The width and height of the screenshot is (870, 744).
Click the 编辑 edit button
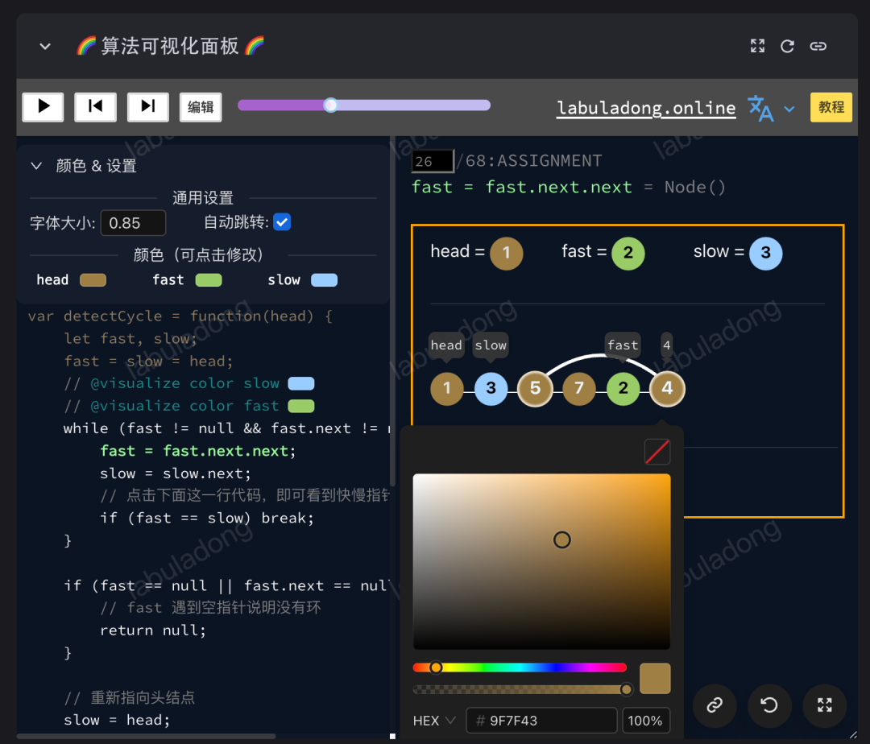point(201,106)
